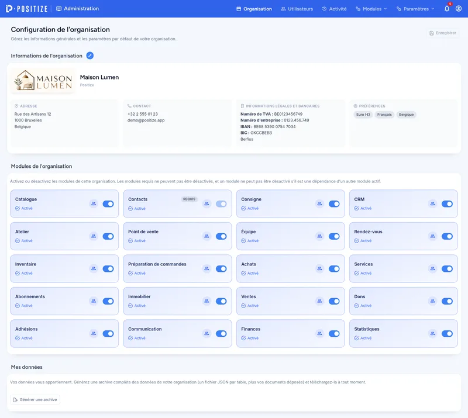Open user access for Statistiques module
Image resolution: width=468 pixels, height=418 pixels.
[x=432, y=334]
